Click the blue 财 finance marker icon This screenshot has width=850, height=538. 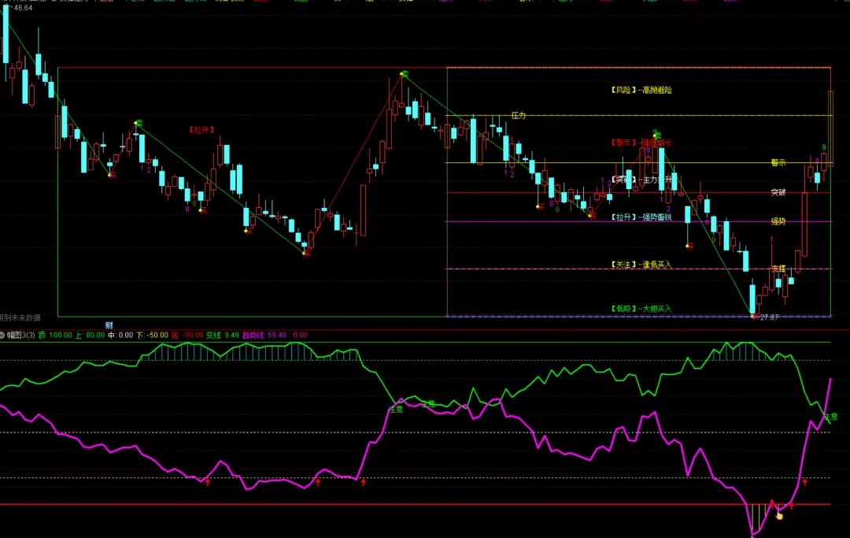coord(109,325)
